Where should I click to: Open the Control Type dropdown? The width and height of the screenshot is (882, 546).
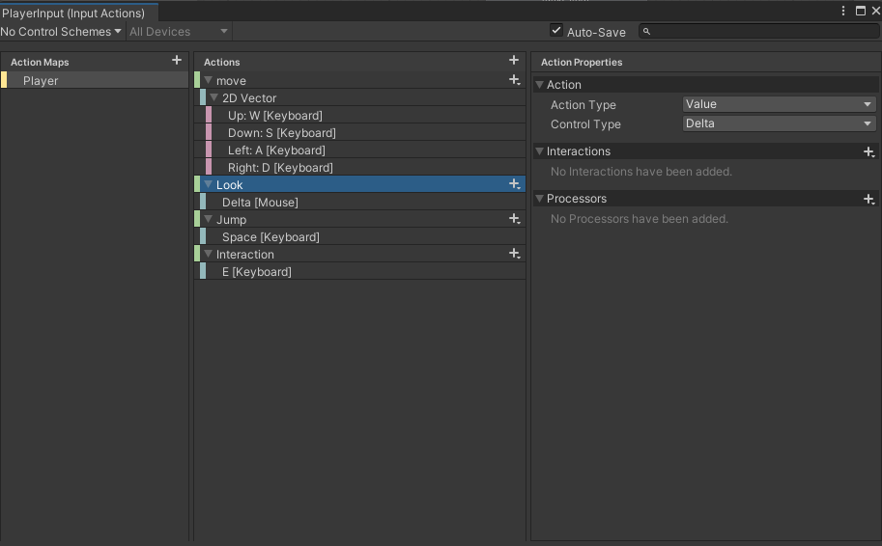(x=779, y=123)
